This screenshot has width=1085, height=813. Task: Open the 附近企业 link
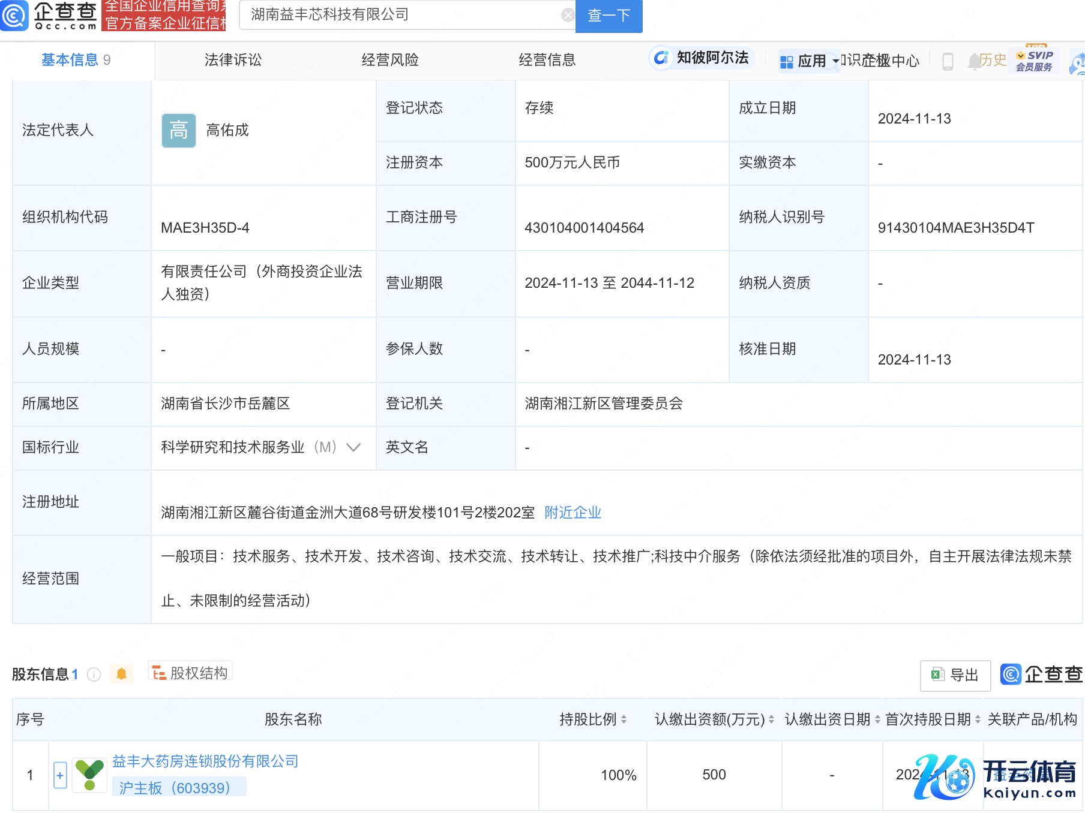pyautogui.click(x=573, y=513)
